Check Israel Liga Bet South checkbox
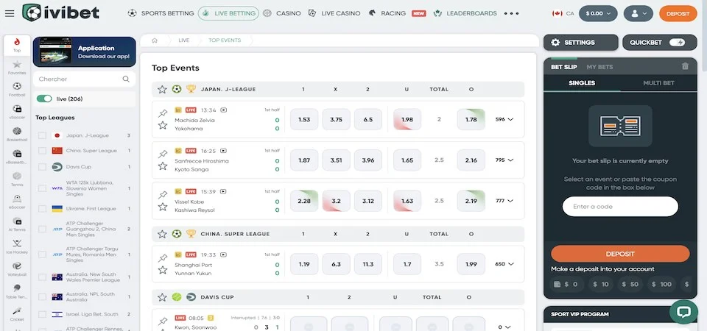 tap(43, 314)
